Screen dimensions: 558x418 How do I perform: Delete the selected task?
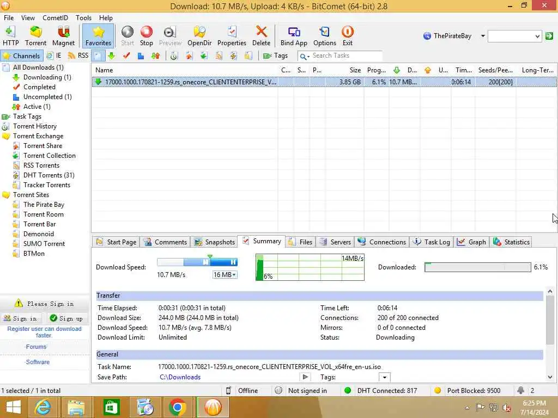[x=261, y=36]
